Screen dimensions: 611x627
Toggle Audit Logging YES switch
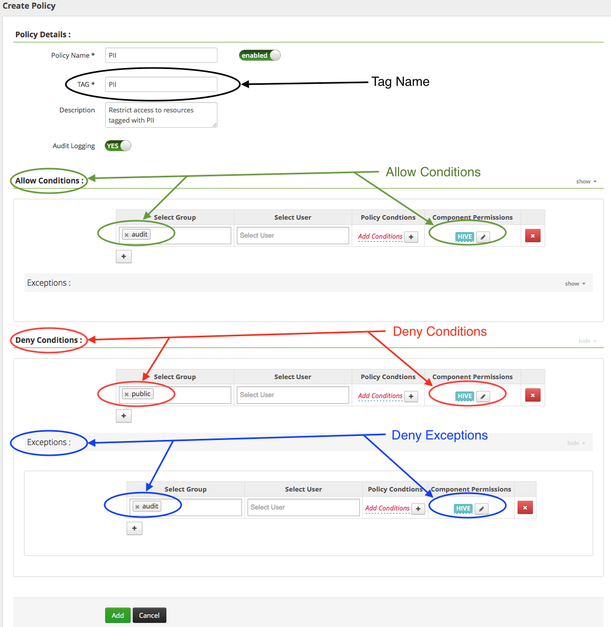click(x=118, y=146)
